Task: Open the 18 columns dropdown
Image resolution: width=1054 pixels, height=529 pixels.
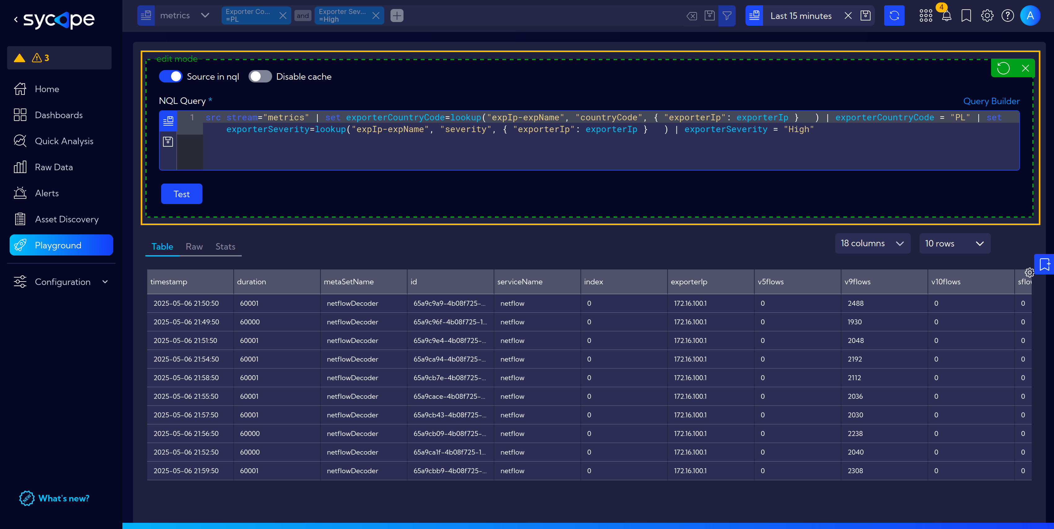Action: (872, 243)
